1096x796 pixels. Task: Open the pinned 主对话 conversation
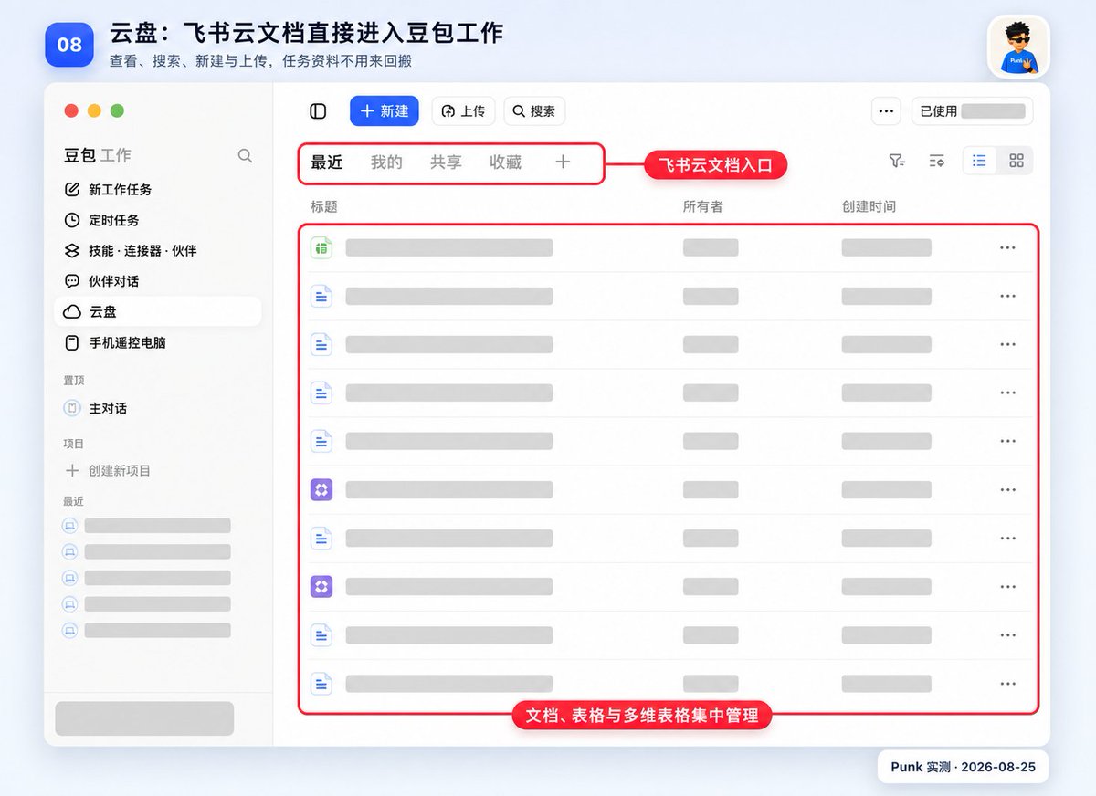[158, 408]
